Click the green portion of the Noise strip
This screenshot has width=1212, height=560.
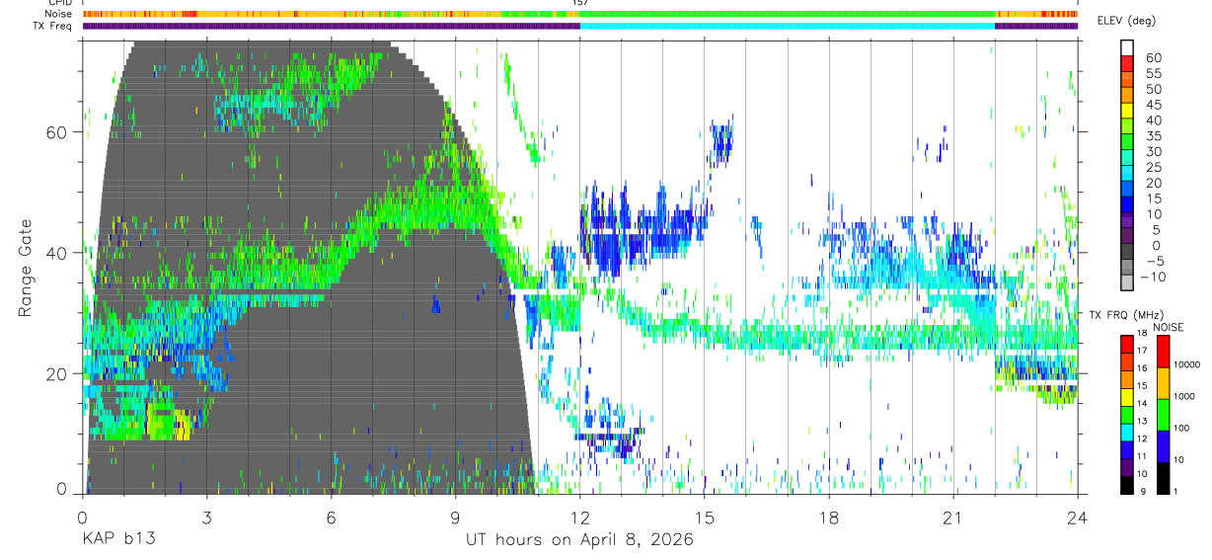pyautogui.click(x=790, y=15)
